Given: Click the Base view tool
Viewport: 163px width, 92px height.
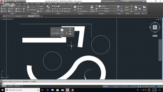Looking at the screenshot, I should point(144,8).
